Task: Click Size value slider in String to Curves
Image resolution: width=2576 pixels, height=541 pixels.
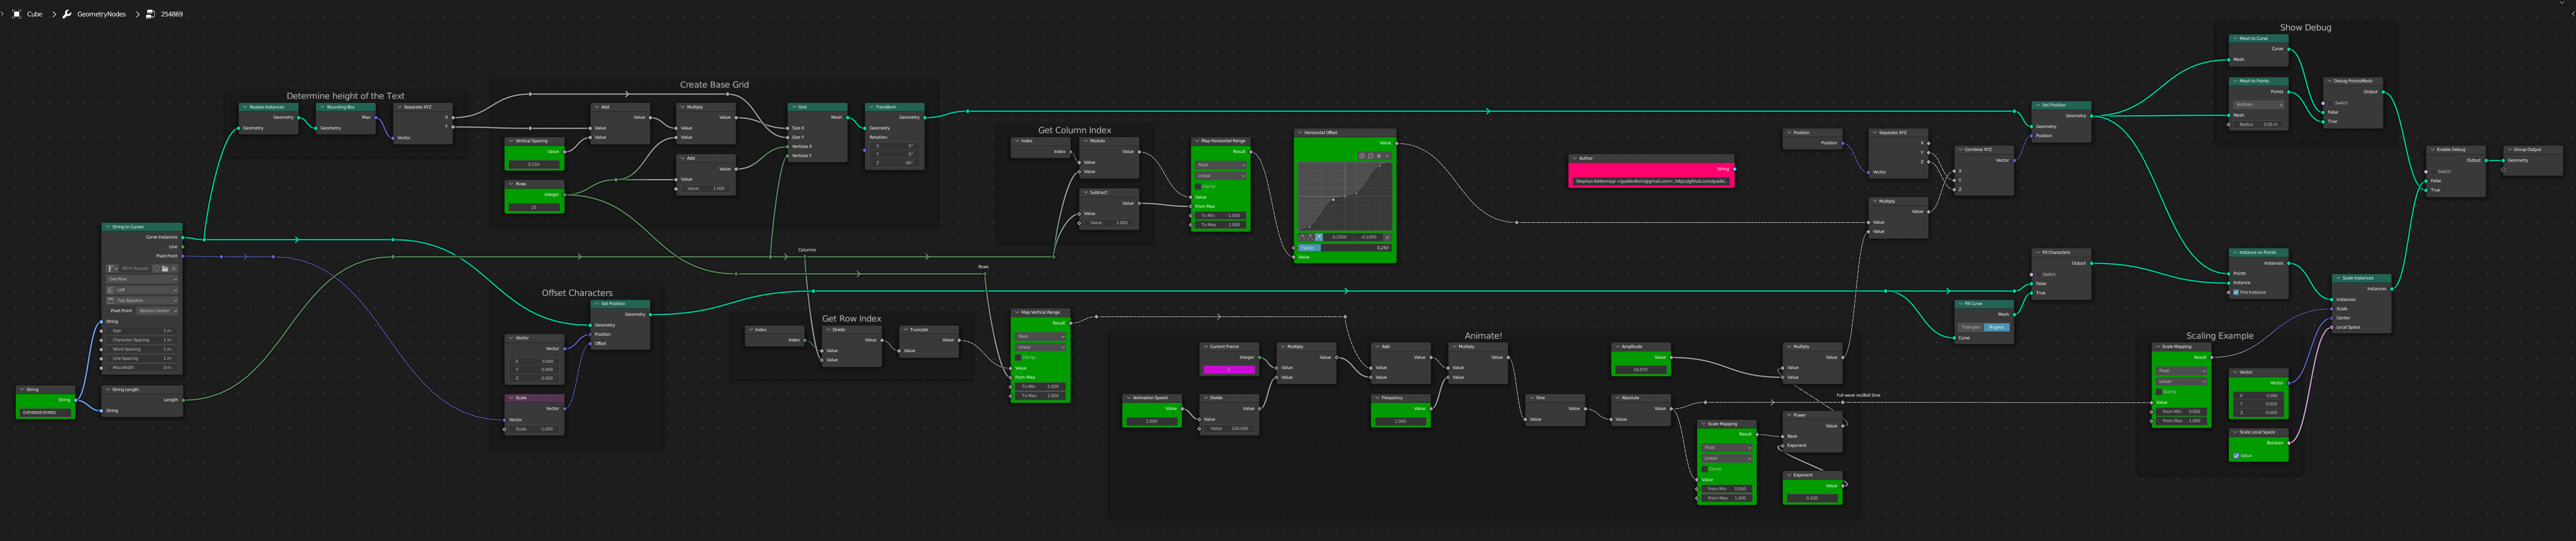Action: 142,331
